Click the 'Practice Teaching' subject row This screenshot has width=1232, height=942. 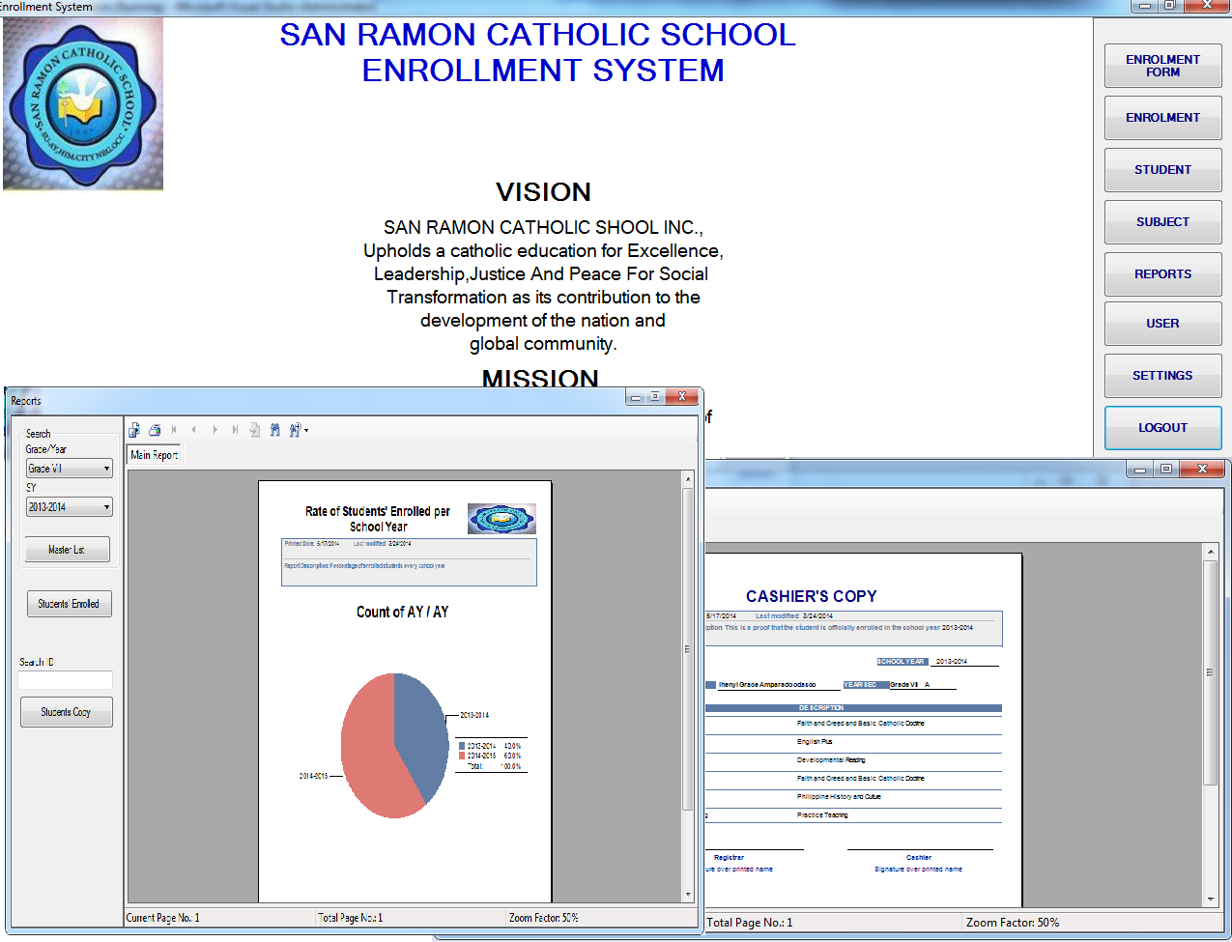pos(822,815)
